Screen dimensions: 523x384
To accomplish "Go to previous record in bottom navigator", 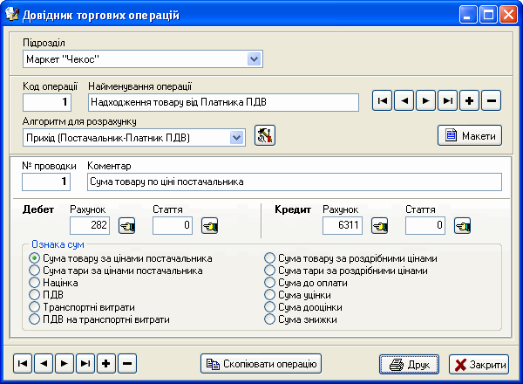I will tap(44, 363).
